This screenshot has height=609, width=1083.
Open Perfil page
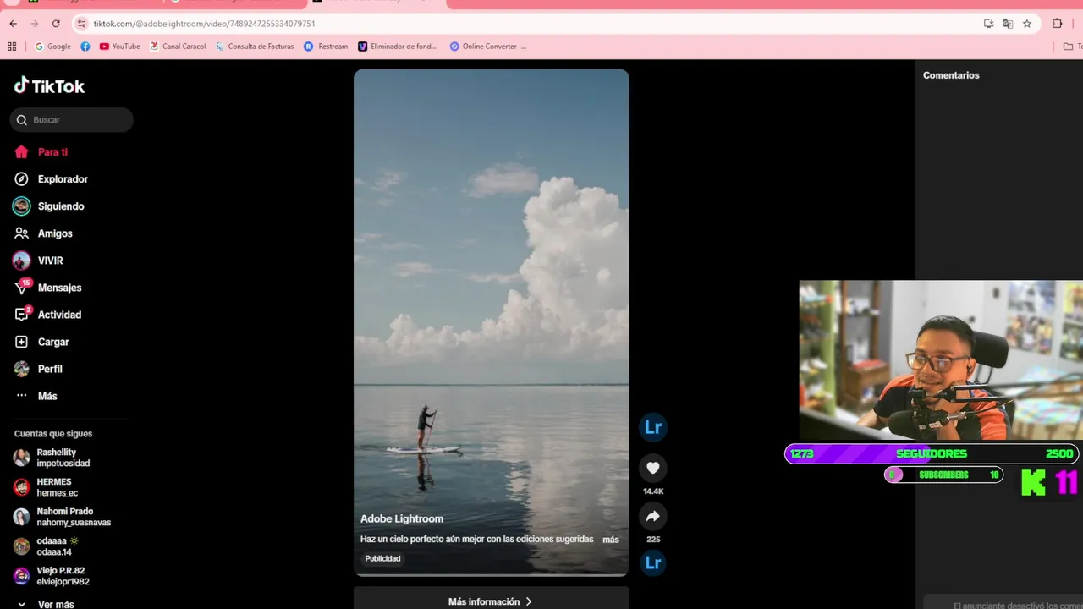(50, 369)
